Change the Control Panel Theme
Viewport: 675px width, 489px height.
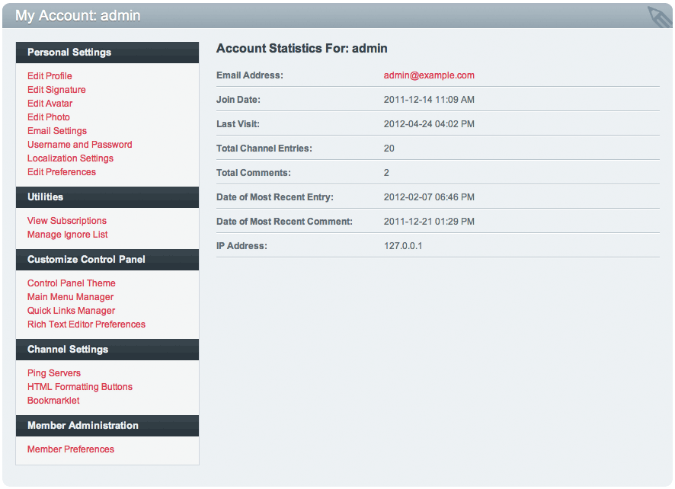pyautogui.click(x=70, y=283)
